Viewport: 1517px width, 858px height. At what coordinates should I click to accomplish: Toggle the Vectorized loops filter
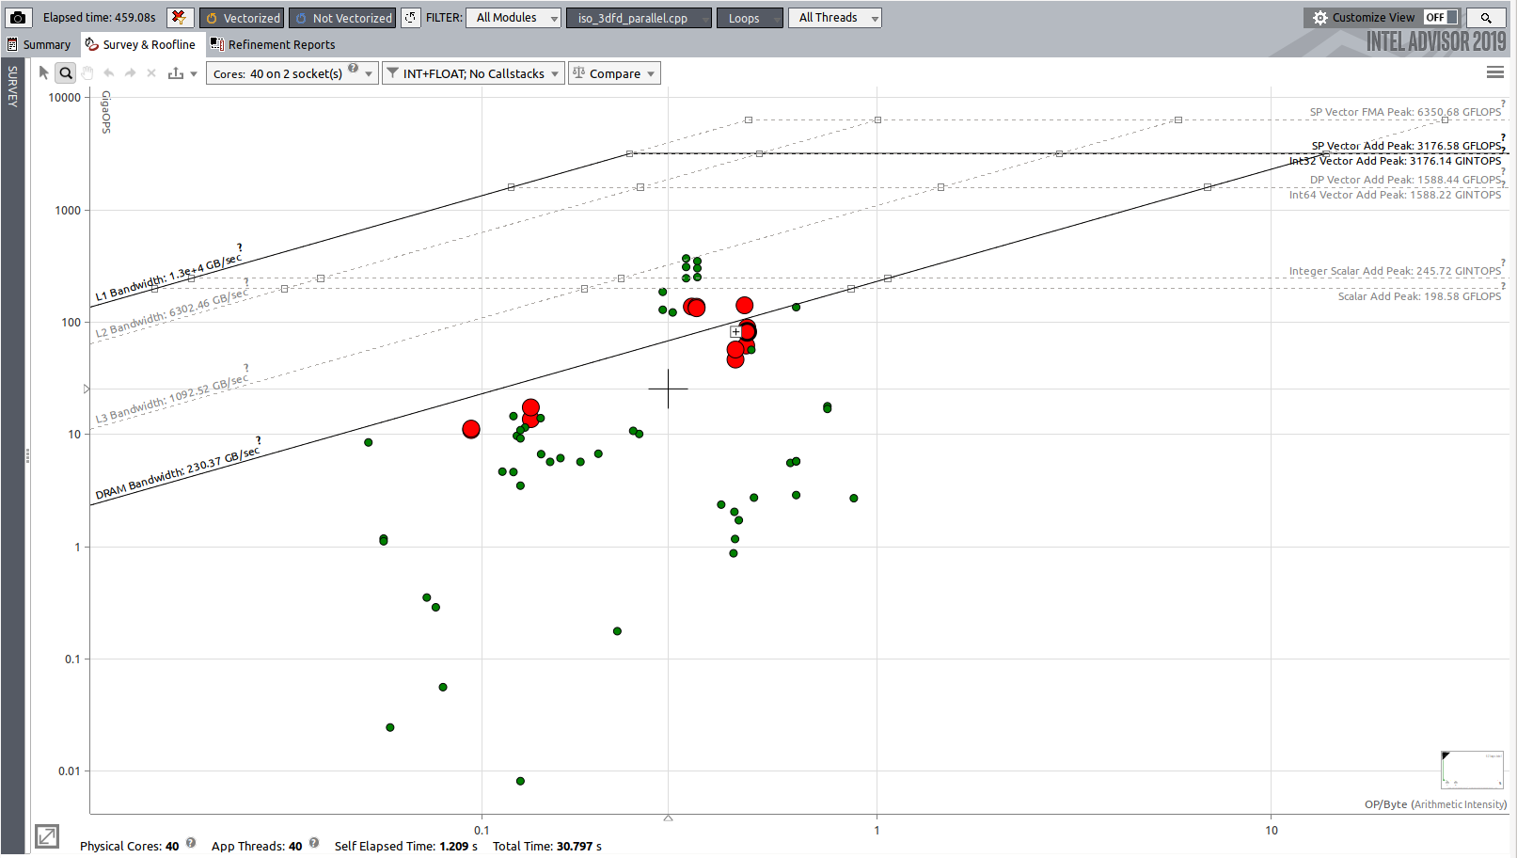(243, 18)
